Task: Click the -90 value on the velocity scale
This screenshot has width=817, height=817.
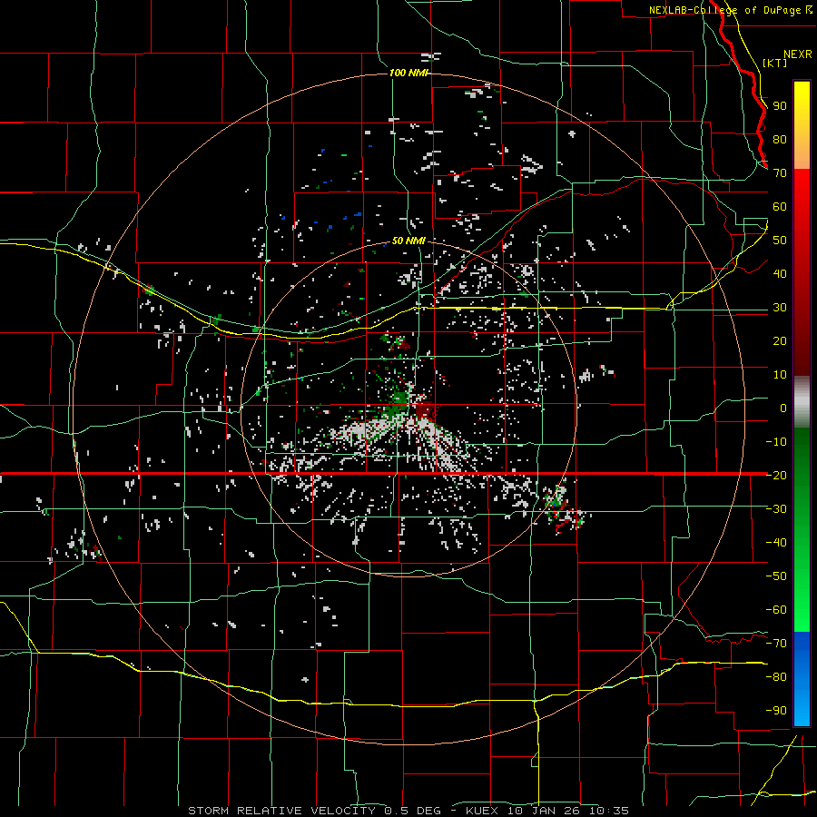Action: (776, 711)
